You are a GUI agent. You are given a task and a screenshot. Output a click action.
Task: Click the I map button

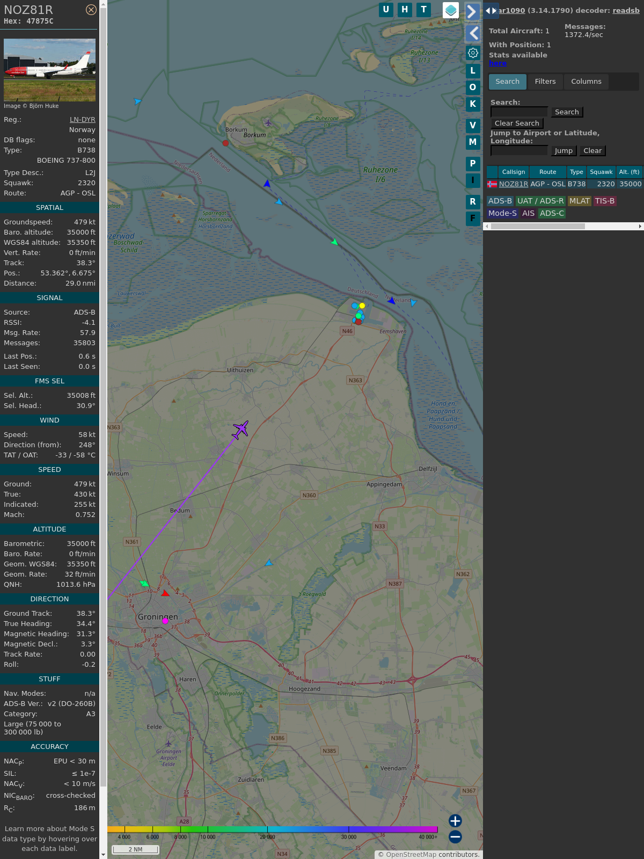pyautogui.click(x=473, y=180)
